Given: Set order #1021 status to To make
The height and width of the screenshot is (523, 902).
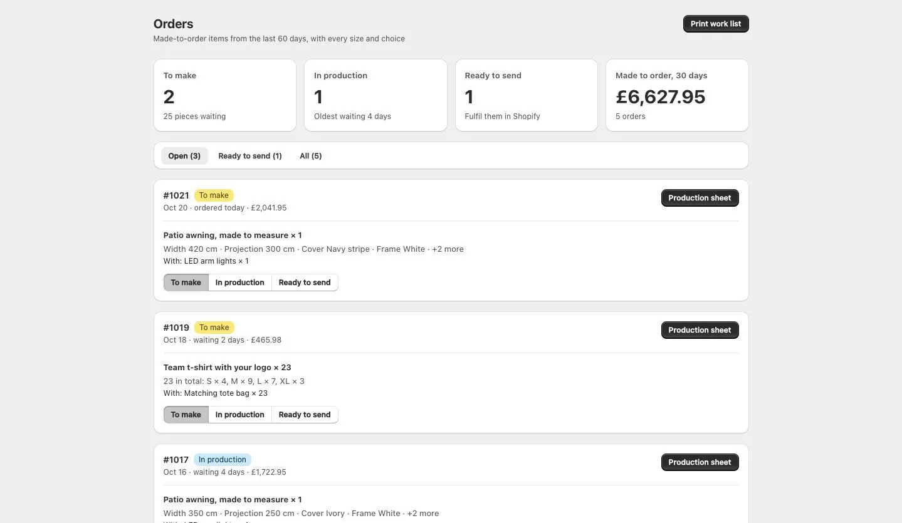Looking at the screenshot, I should (186, 282).
